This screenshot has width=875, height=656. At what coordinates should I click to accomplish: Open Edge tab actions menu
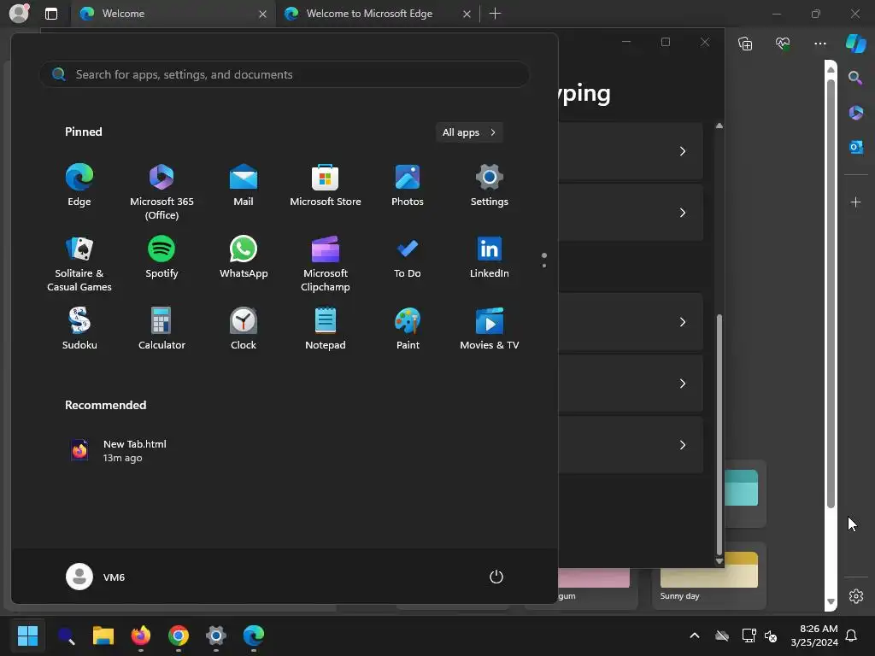(51, 14)
